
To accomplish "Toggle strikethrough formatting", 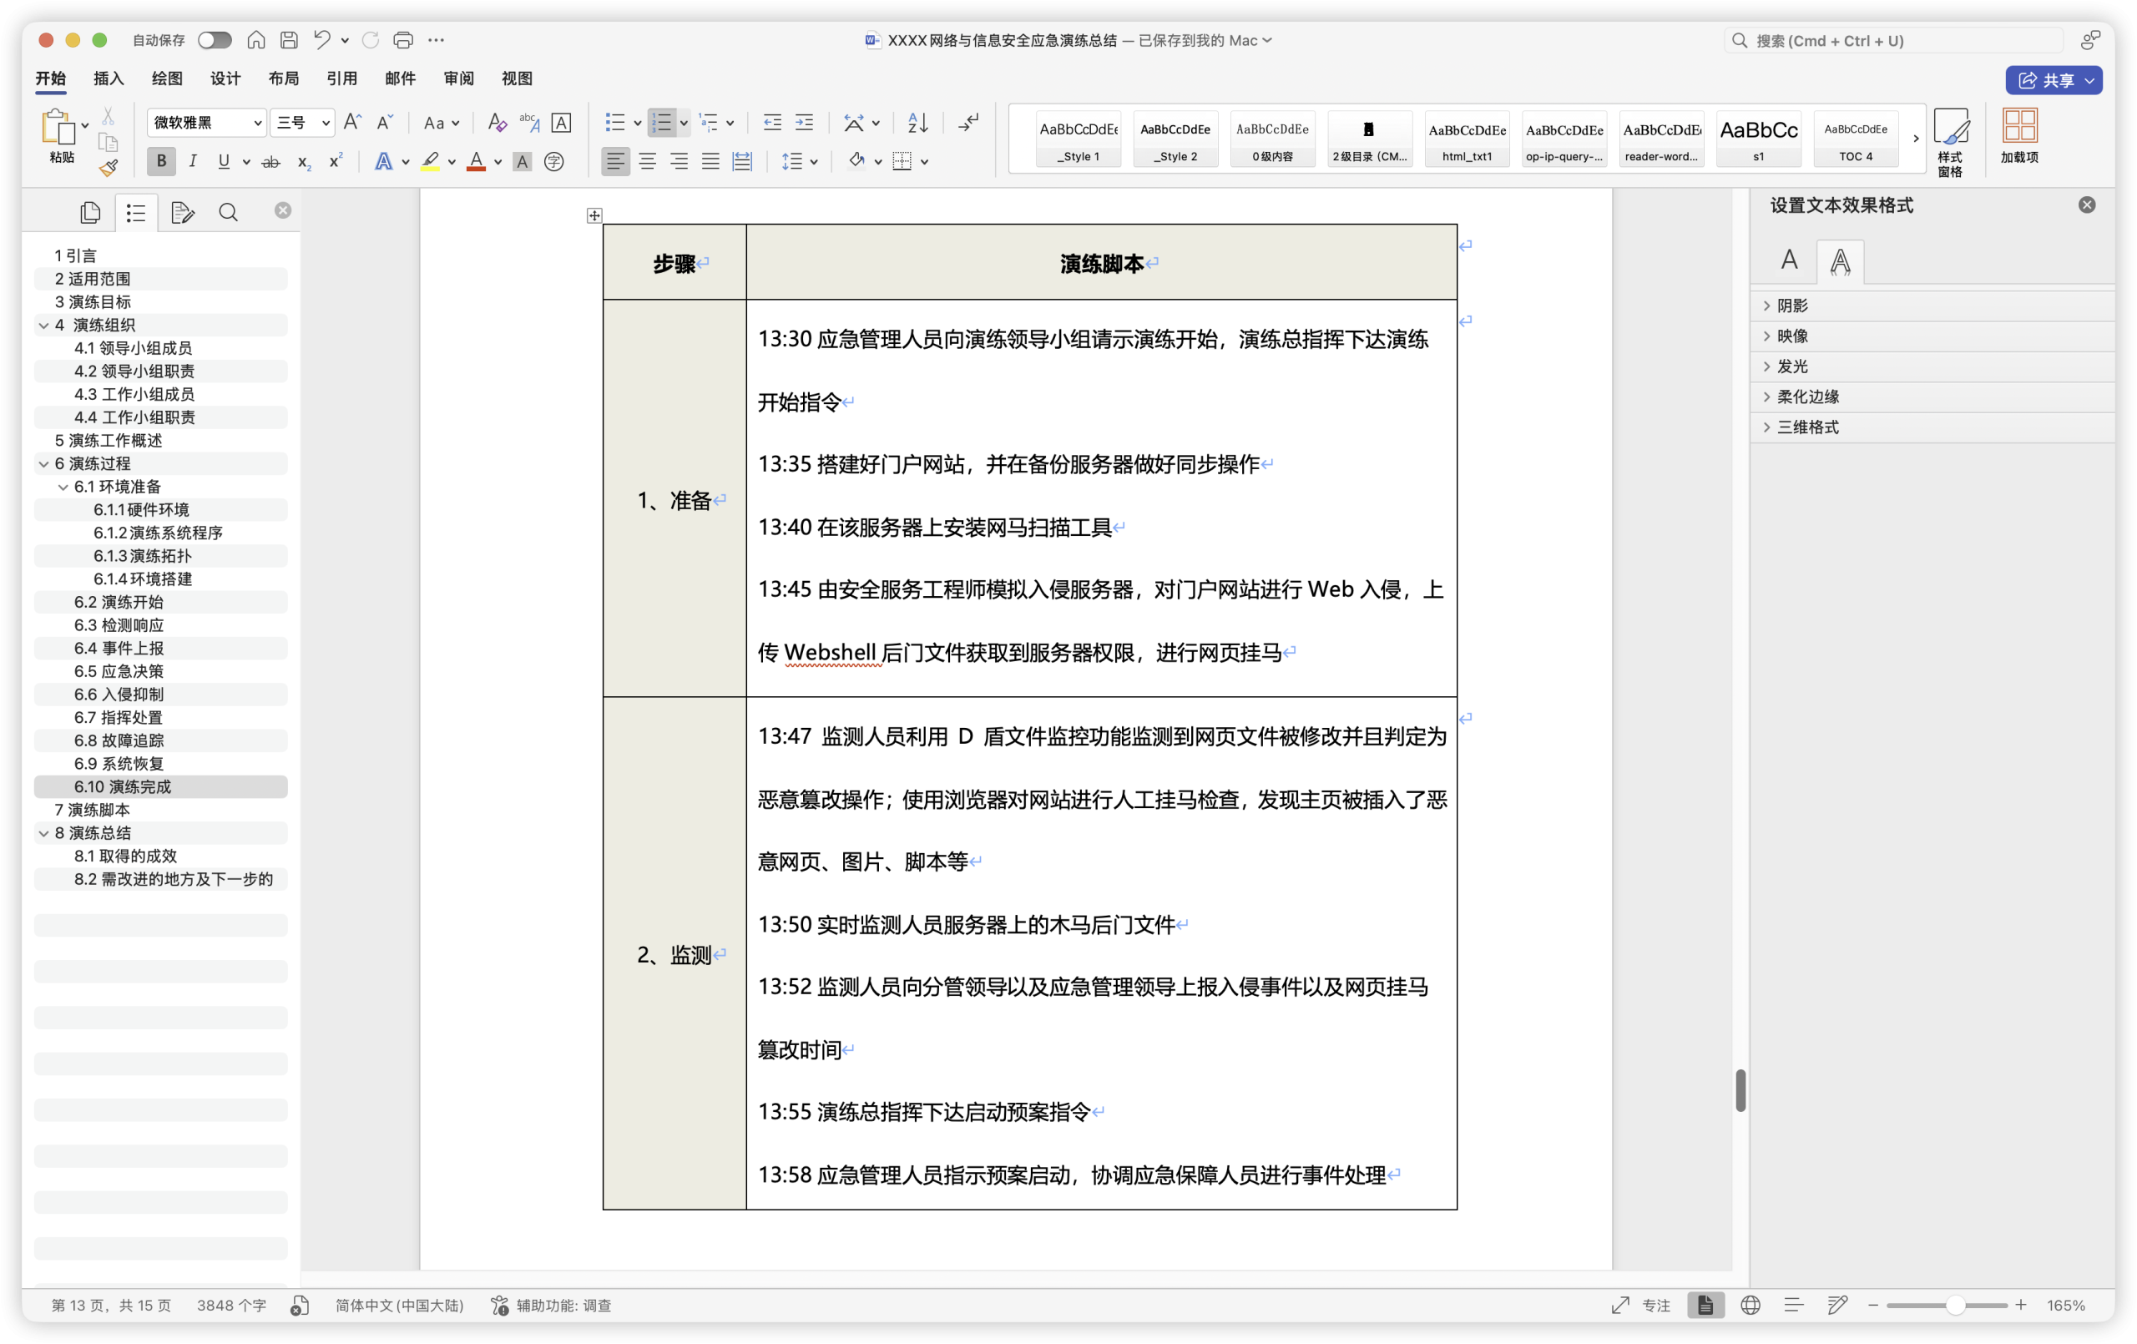I will coord(271,162).
